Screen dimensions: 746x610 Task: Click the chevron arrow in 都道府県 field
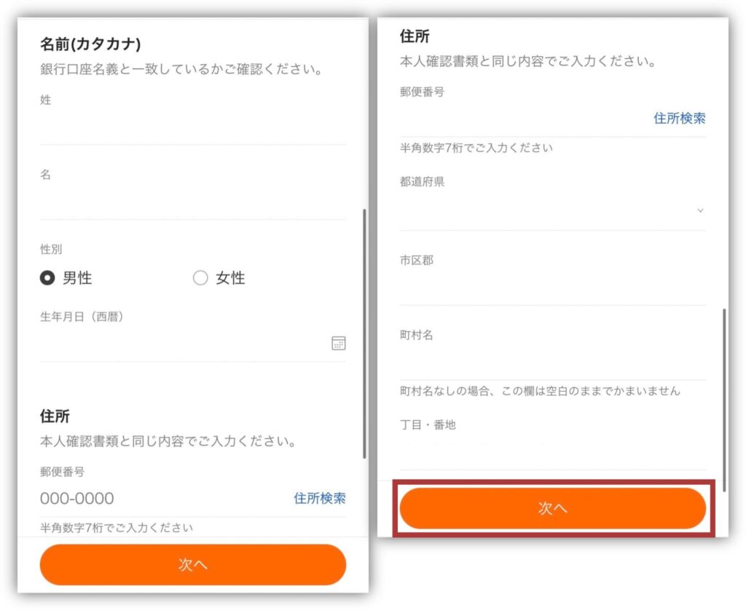point(700,210)
